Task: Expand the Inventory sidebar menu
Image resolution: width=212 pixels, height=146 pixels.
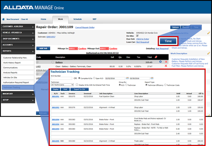Action: (x=18, y=94)
